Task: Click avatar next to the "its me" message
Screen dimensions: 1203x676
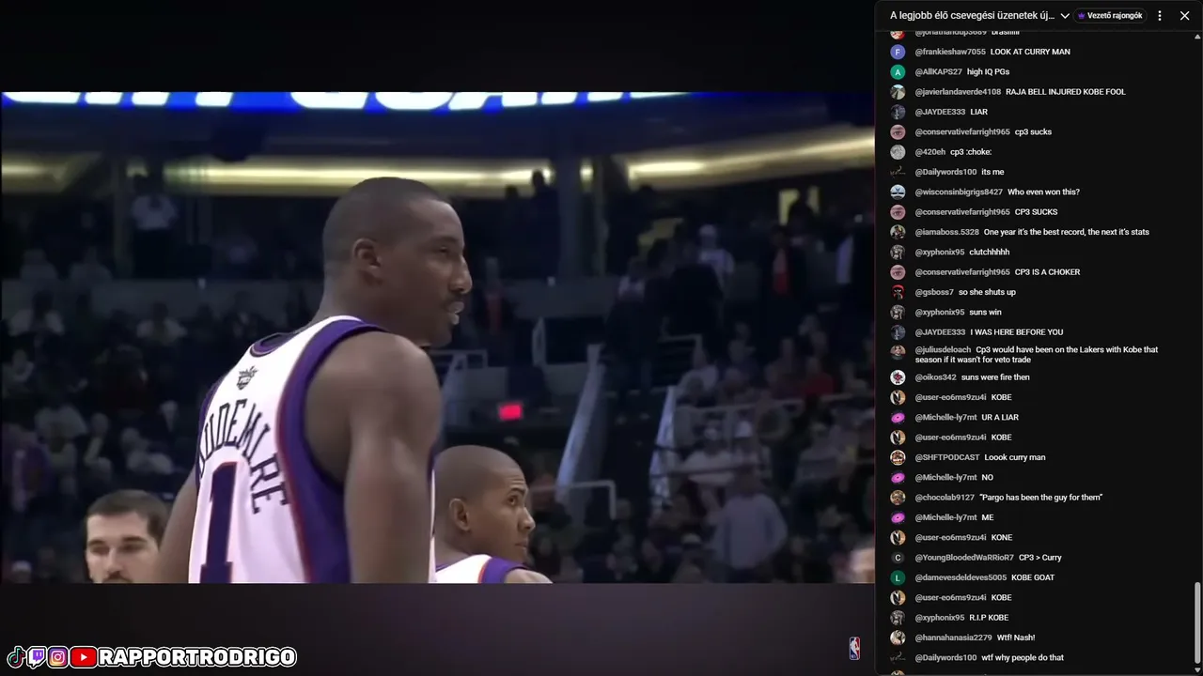Action: (898, 172)
